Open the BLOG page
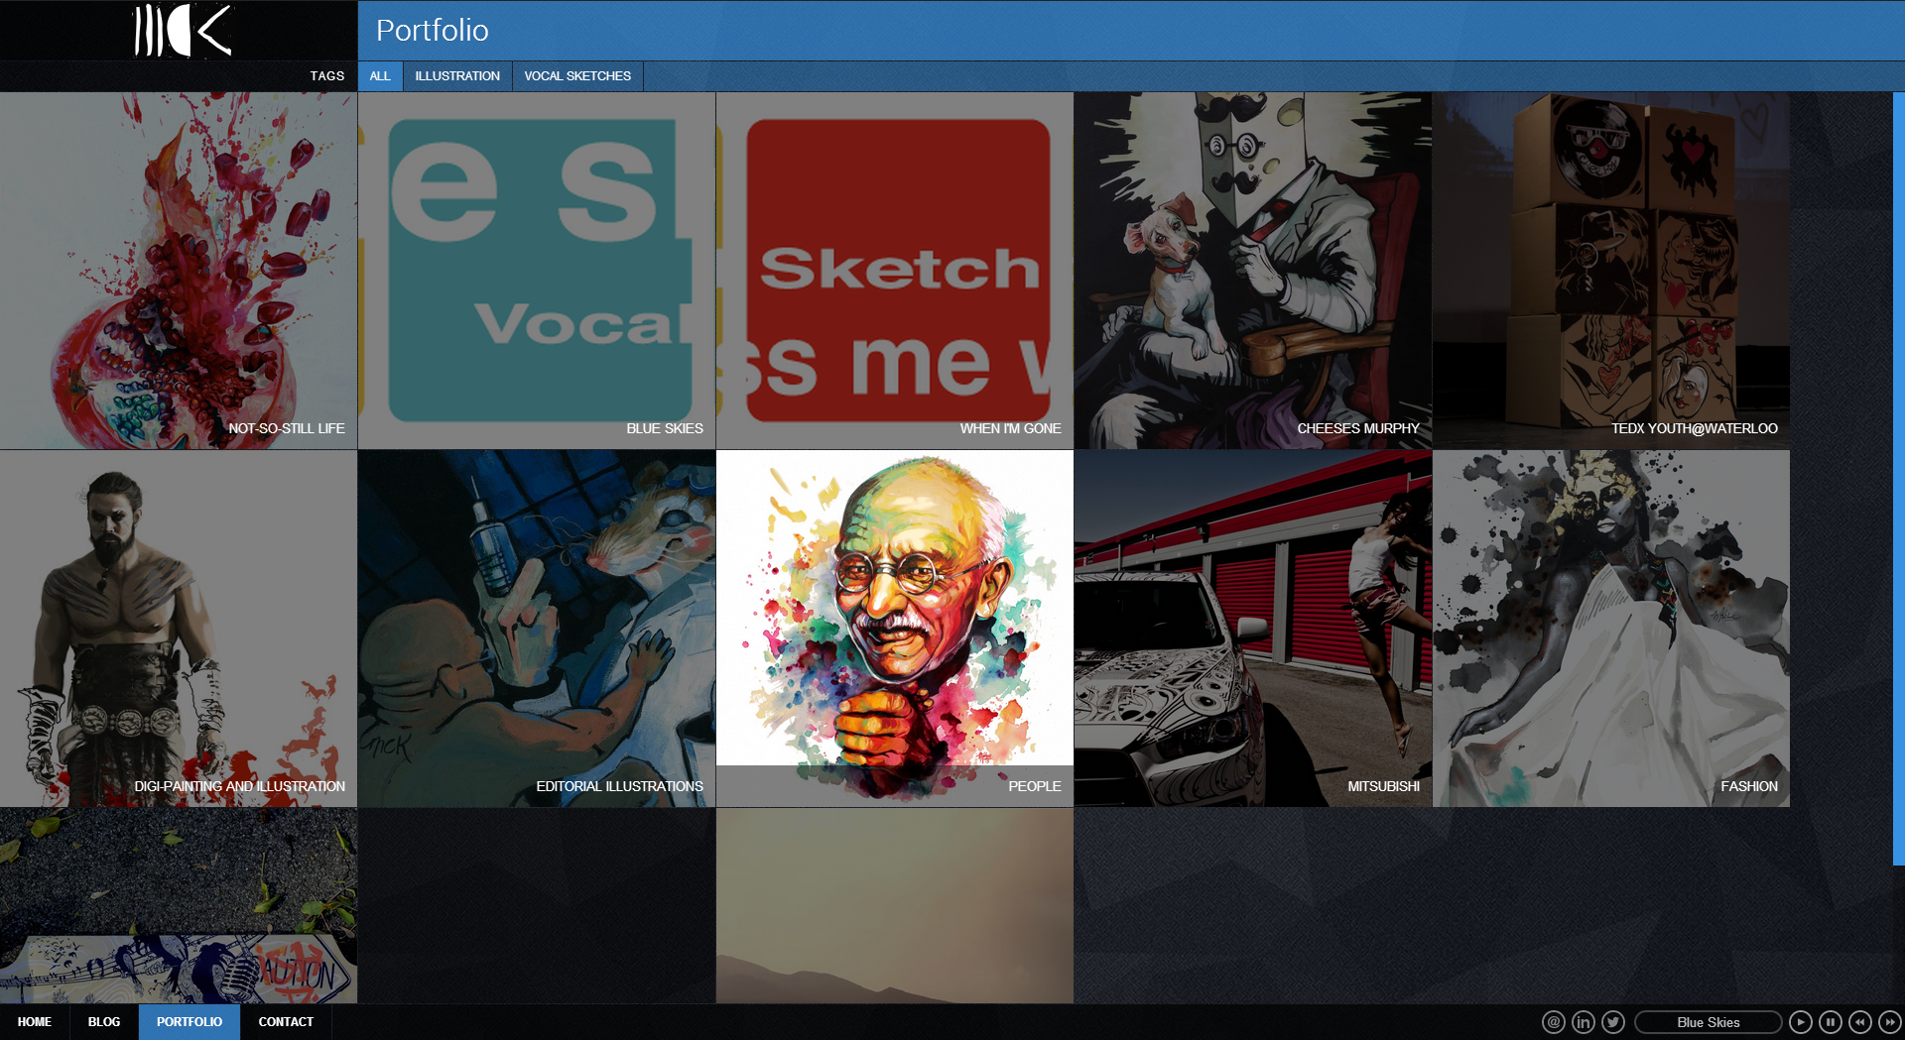Screen dimensions: 1905x1040 (104, 1022)
